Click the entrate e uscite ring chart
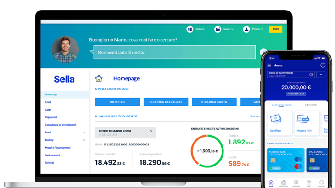The width and height of the screenshot is (335, 188). tap(207, 151)
